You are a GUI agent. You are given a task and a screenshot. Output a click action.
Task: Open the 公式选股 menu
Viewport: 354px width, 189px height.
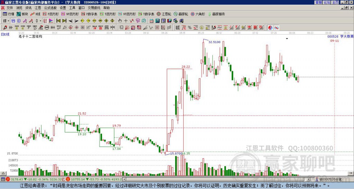click(x=50, y=8)
